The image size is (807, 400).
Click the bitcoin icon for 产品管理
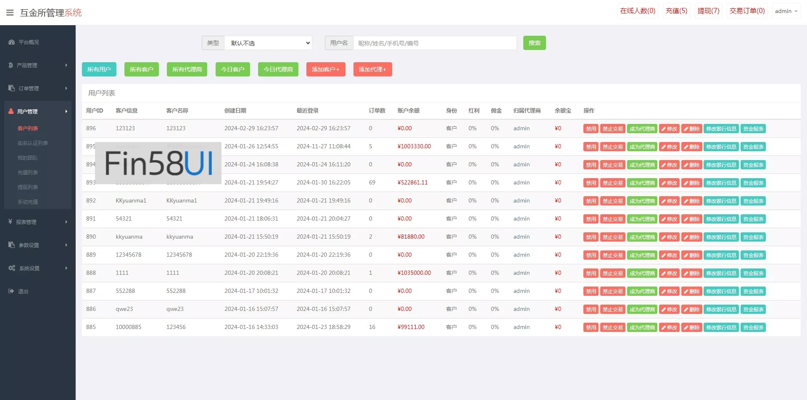click(x=11, y=65)
